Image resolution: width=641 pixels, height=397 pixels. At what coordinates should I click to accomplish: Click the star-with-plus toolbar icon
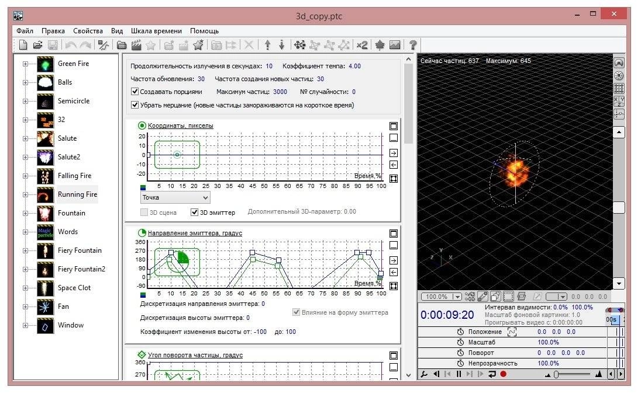click(x=198, y=45)
